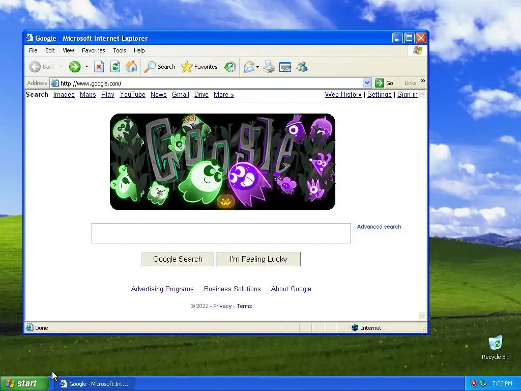Open the History clock icon

pos(230,67)
